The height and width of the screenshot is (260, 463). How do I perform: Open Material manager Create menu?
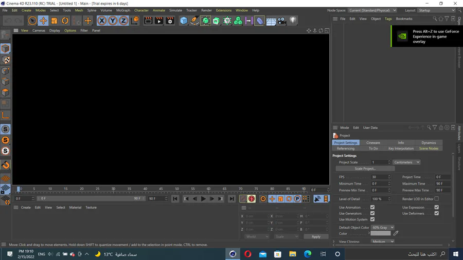coord(26,208)
